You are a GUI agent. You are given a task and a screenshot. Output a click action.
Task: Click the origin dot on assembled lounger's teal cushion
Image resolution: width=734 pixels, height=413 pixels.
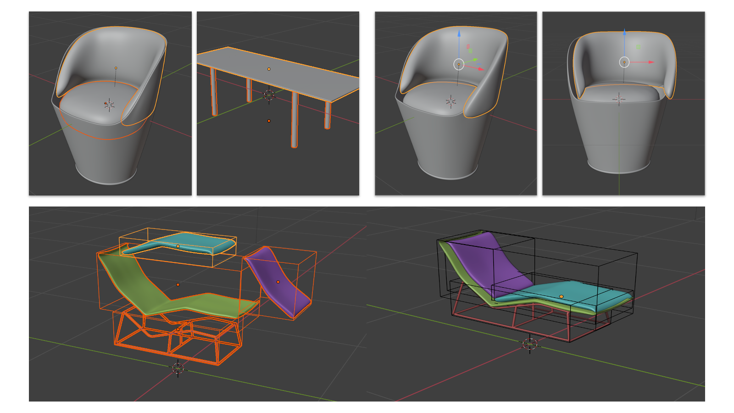pos(561,297)
